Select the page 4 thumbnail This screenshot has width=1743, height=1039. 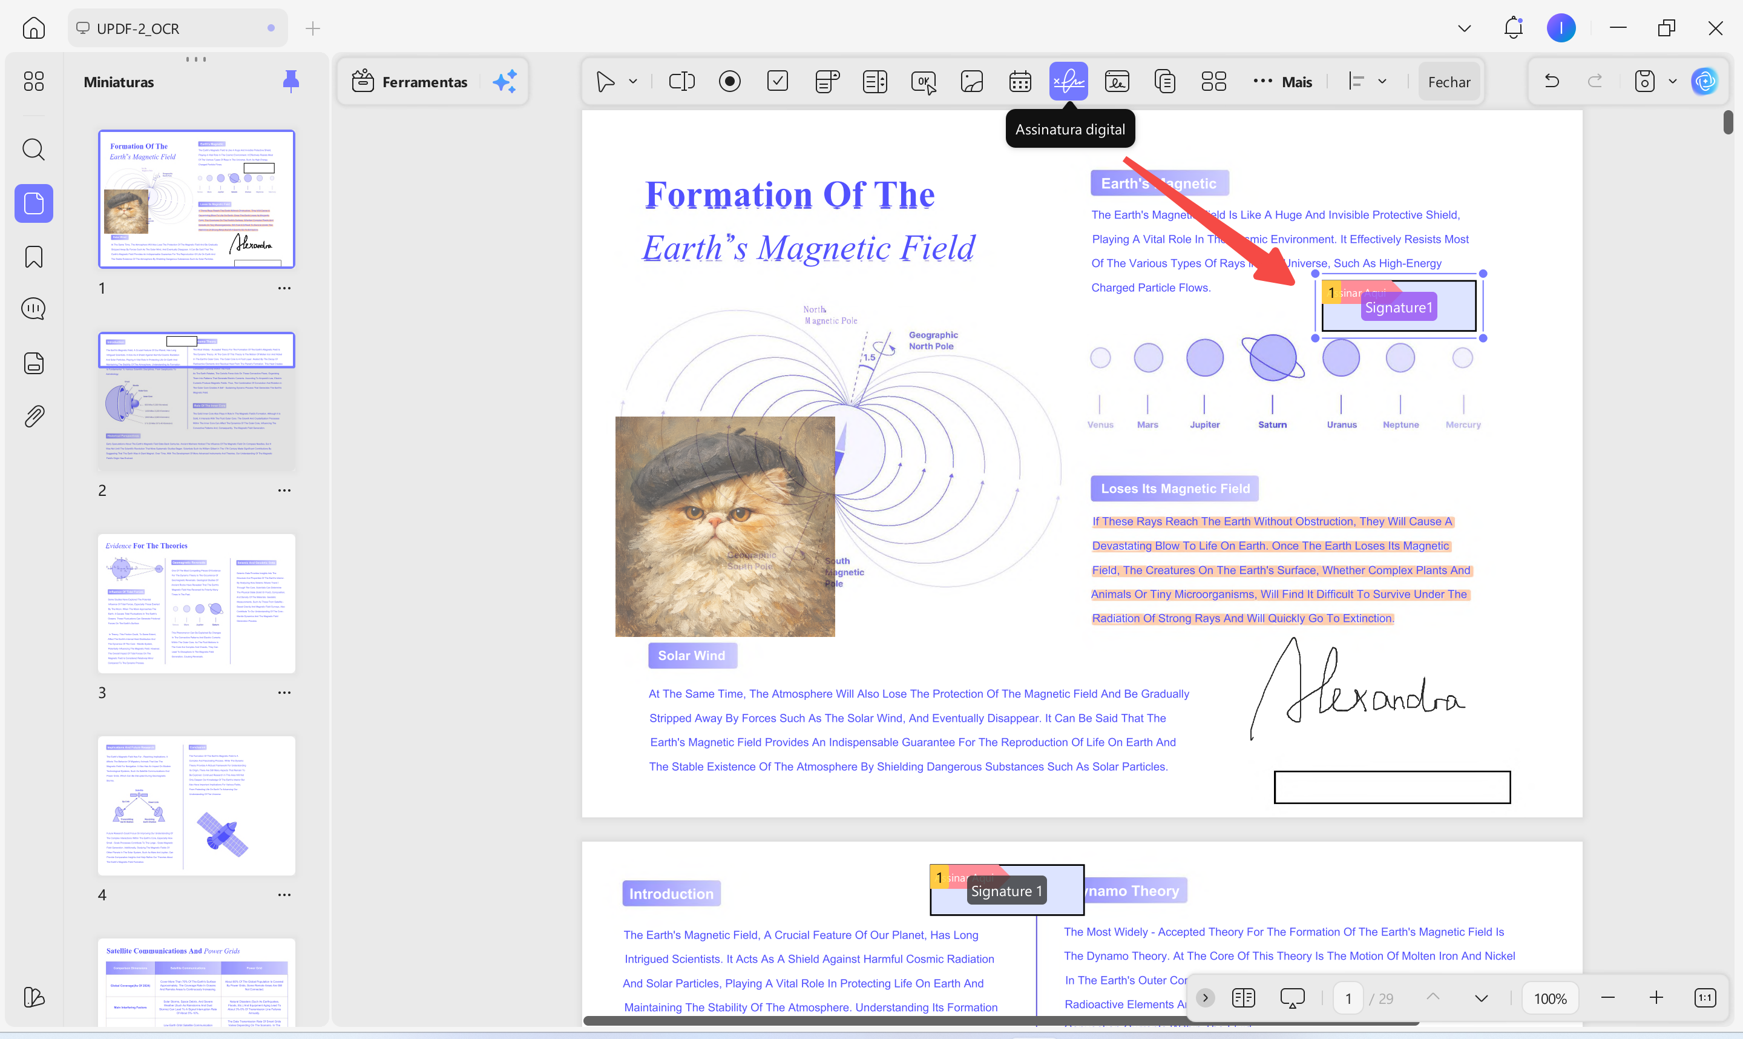click(x=197, y=806)
